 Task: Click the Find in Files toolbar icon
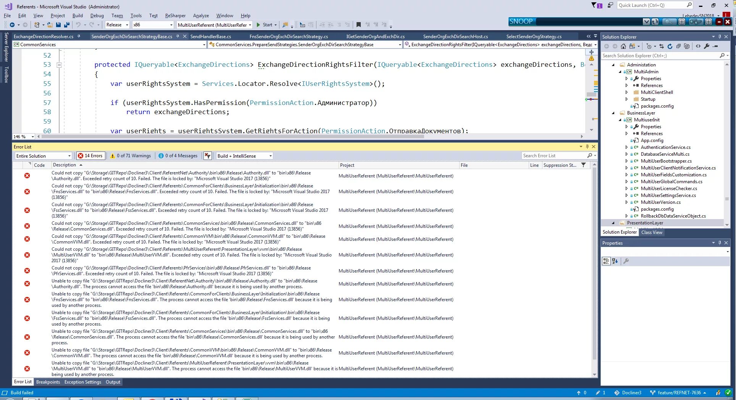tap(285, 25)
